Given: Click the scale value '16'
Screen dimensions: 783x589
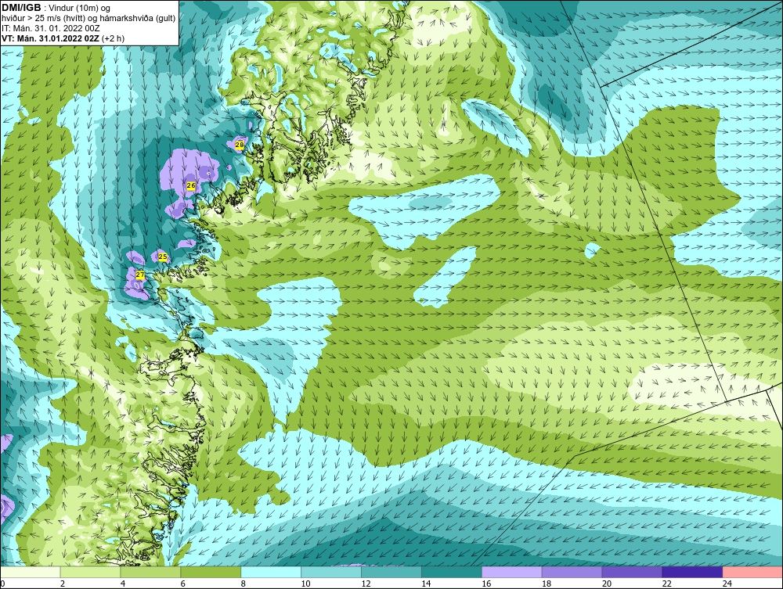Looking at the screenshot, I should (486, 584).
